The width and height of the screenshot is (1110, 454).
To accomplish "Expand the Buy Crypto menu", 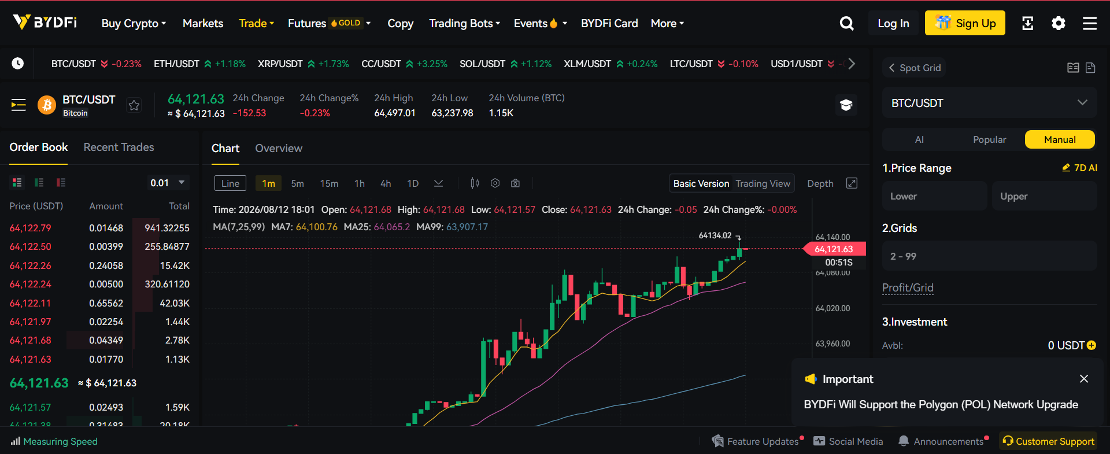I will point(134,23).
